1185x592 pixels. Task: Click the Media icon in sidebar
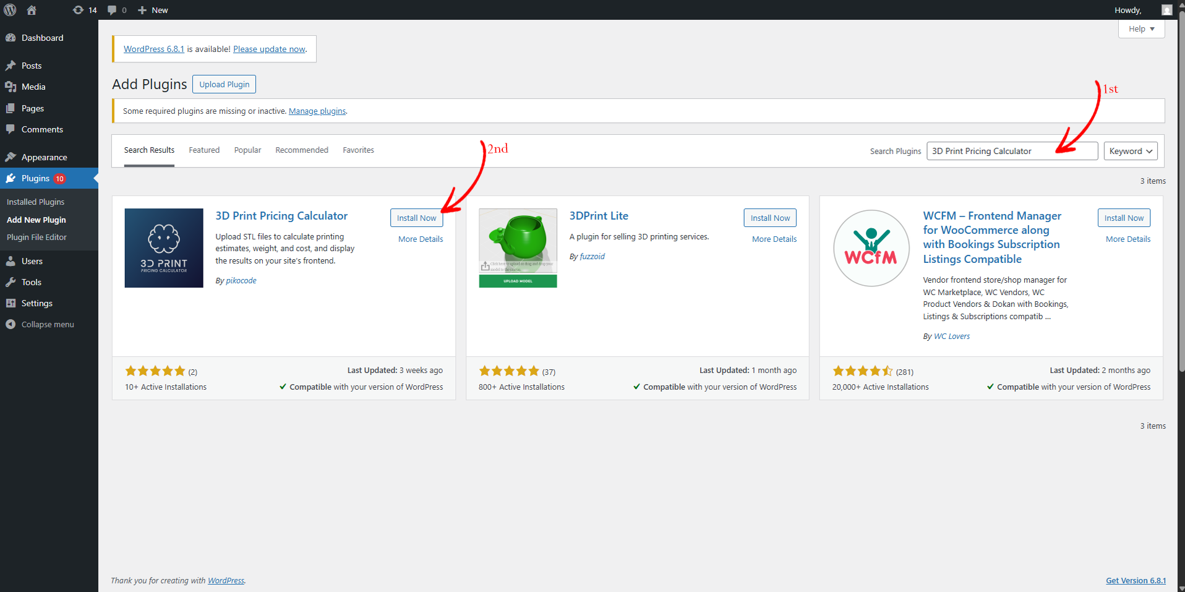click(11, 87)
